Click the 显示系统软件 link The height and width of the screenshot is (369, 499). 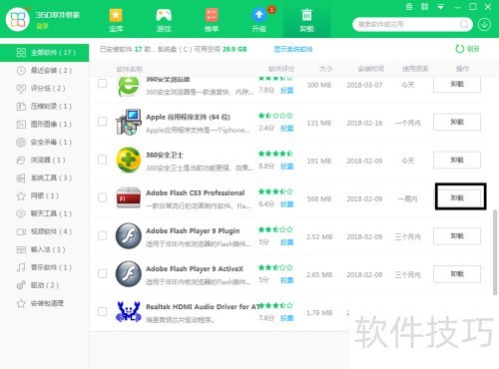293,49
